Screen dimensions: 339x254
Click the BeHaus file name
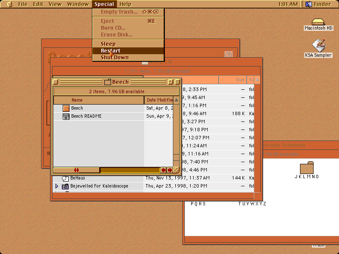(x=78, y=178)
